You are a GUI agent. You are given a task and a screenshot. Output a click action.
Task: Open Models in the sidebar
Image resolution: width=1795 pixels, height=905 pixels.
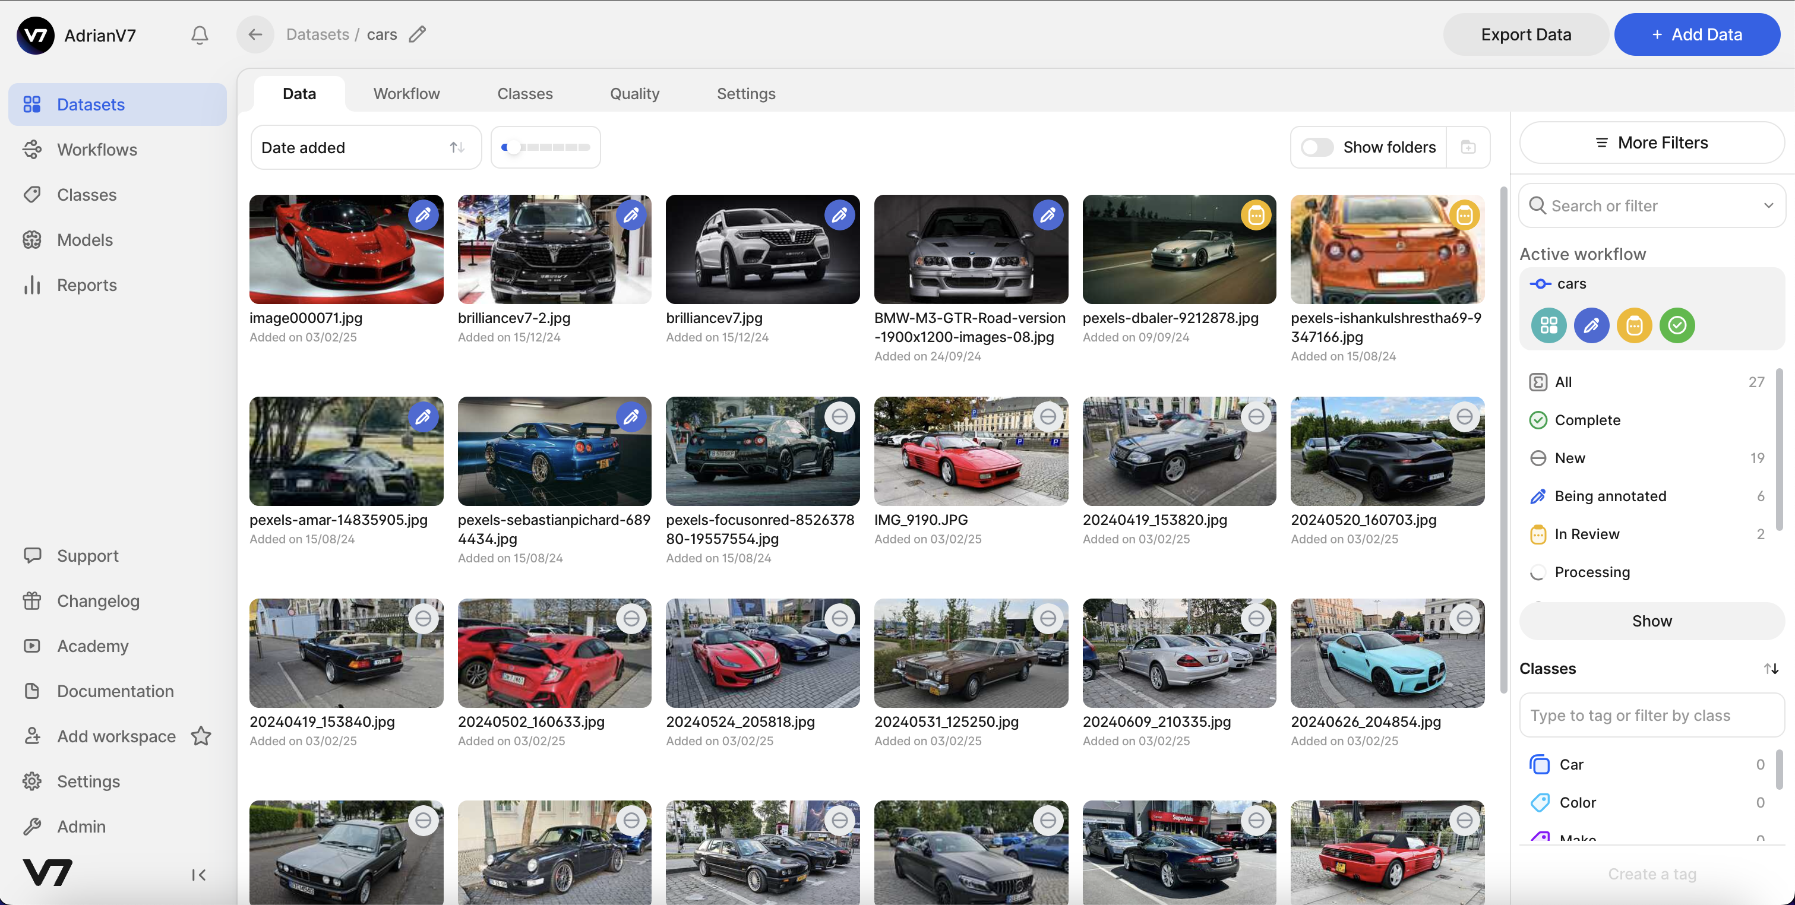[117, 240]
